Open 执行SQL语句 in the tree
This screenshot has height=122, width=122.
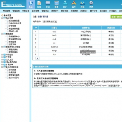coord(14,78)
